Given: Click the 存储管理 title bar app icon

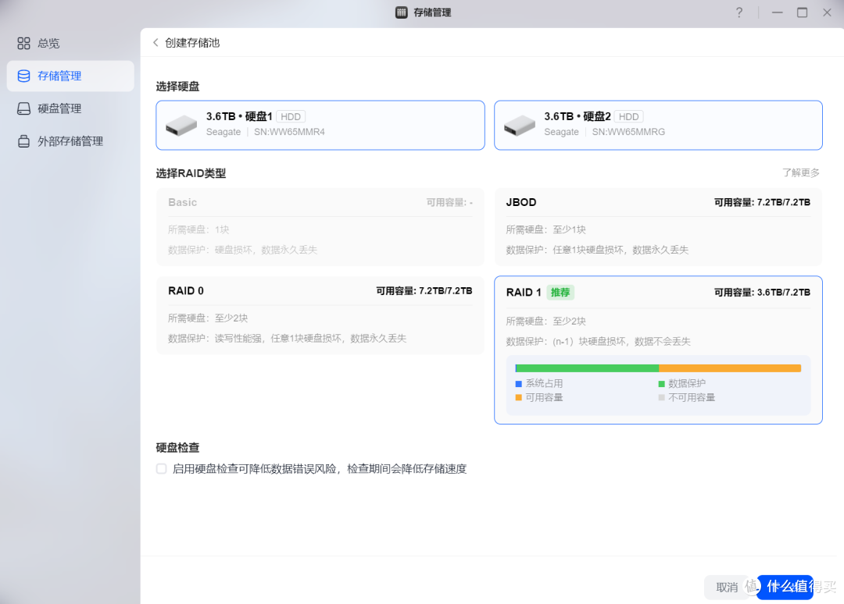Looking at the screenshot, I should click(x=402, y=12).
